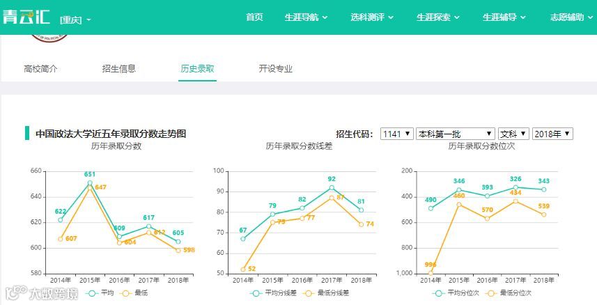Click the 87 lowest line-difference point for 2017
The width and height of the screenshot is (597, 305).
click(x=332, y=198)
